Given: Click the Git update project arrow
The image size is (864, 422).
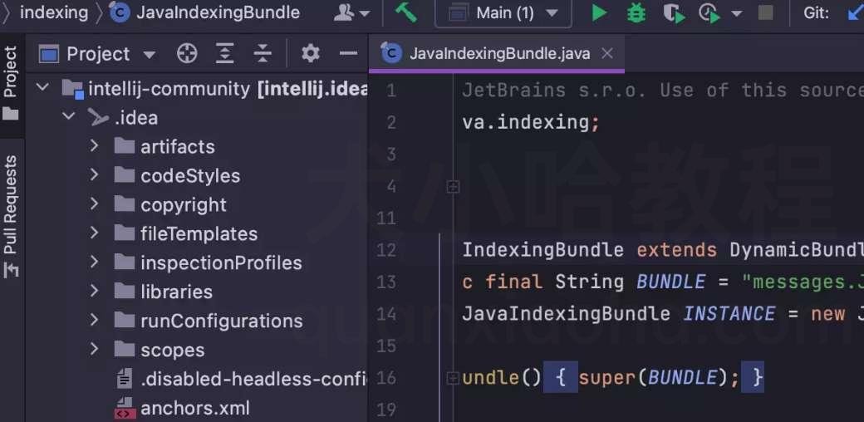Looking at the screenshot, I should click(855, 12).
